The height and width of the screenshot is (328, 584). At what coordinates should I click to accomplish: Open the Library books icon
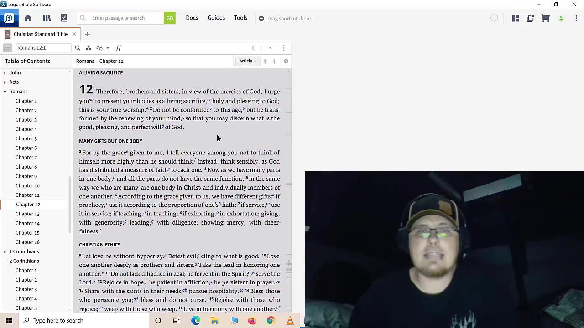click(47, 18)
